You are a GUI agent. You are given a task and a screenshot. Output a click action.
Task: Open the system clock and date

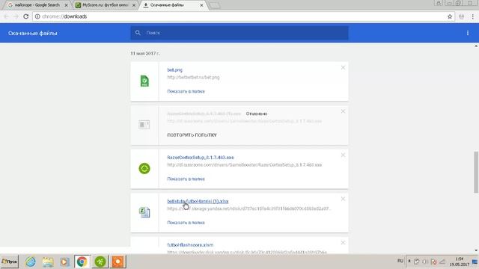460,262
